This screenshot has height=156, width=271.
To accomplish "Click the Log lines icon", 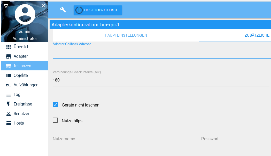I will click(x=9, y=95).
